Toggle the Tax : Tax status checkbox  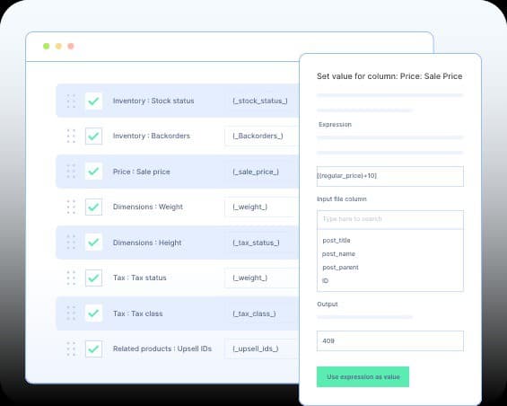[93, 278]
